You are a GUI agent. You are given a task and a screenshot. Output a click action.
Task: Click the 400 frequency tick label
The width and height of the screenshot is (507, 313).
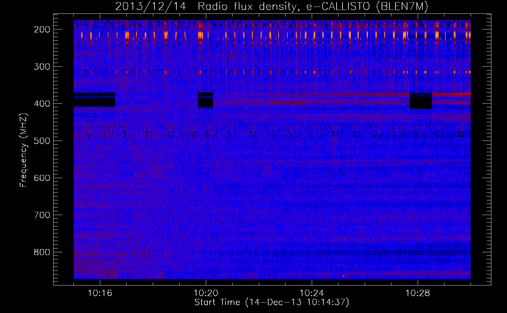[x=42, y=104]
